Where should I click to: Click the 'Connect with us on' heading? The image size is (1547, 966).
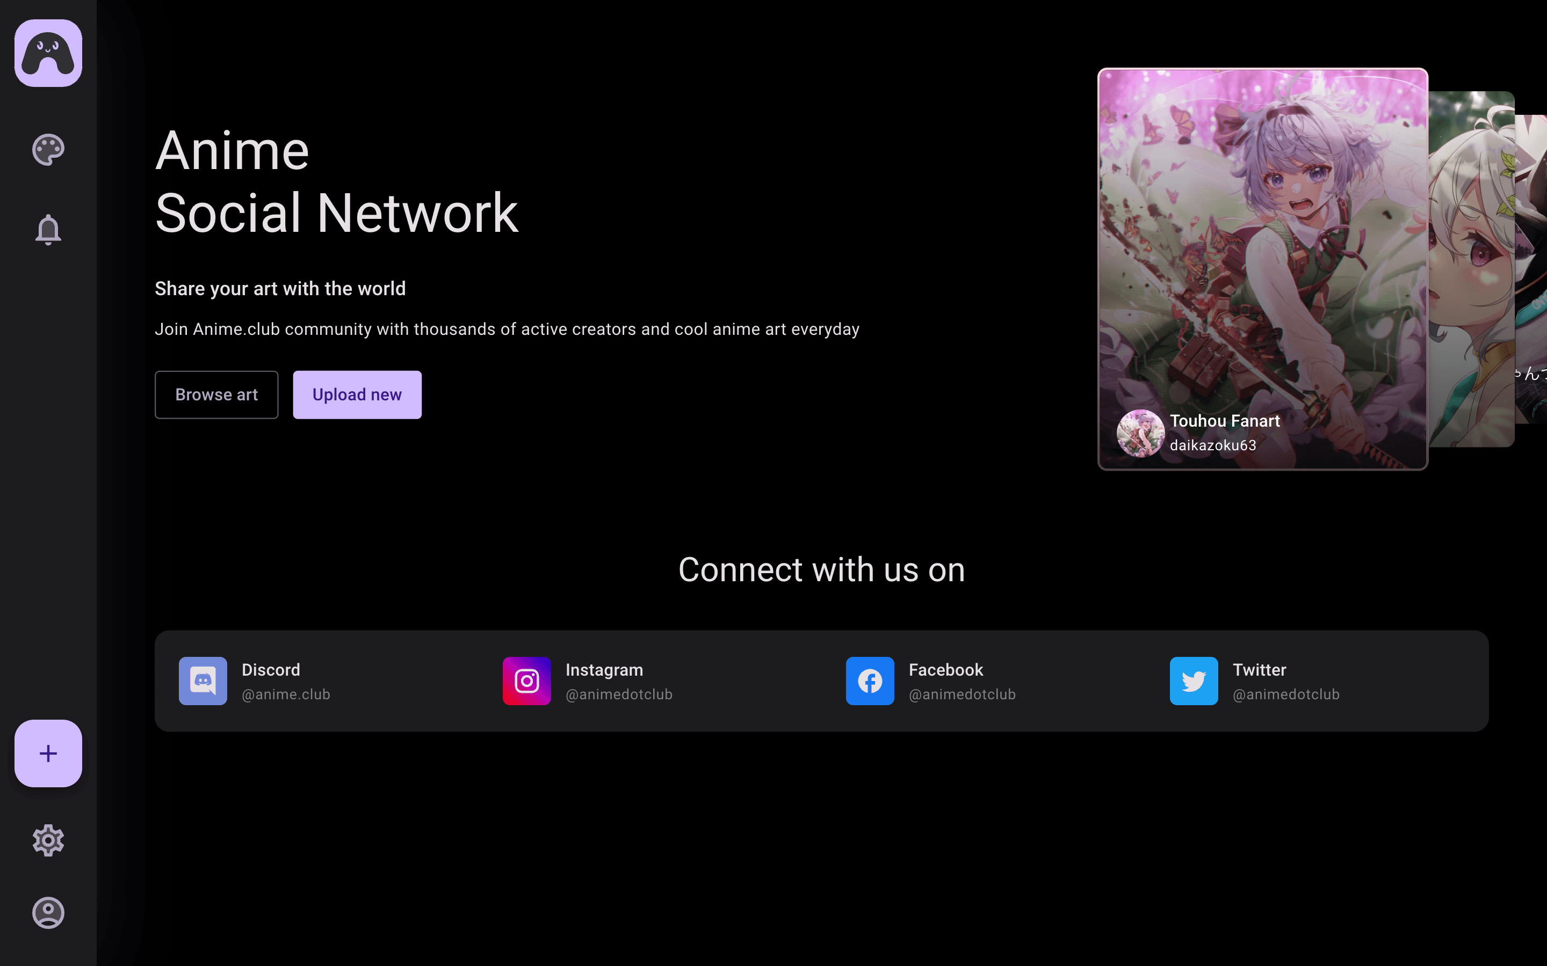[x=821, y=569]
